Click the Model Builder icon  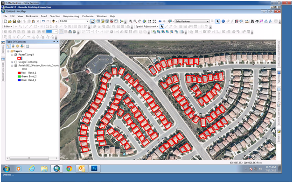[x=121, y=21]
